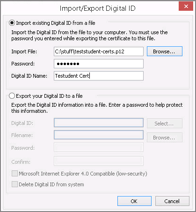Click the Import existing Digital ID label
Screen dimensions: 196x212
[x=56, y=23]
